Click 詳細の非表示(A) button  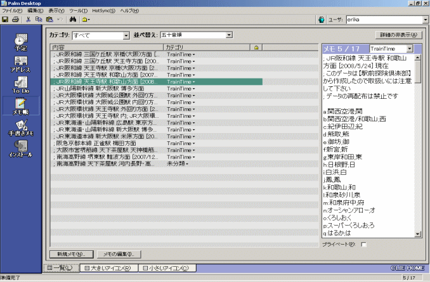click(x=399, y=35)
